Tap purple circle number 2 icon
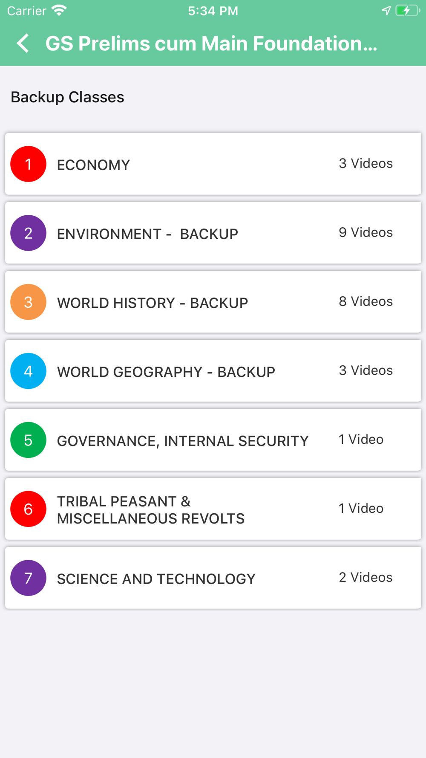Viewport: 426px width, 758px height. point(29,233)
